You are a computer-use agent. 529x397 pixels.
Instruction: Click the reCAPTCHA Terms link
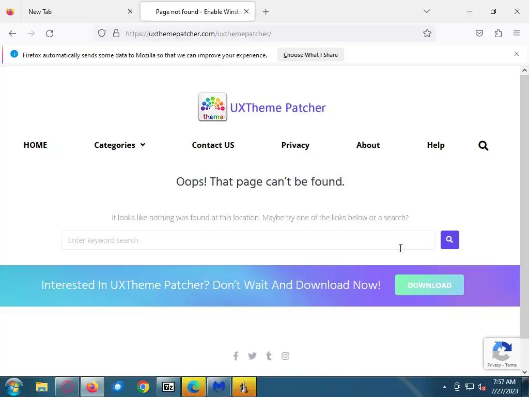click(511, 365)
